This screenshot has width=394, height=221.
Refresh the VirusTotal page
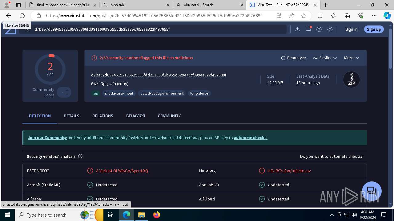click(22, 16)
